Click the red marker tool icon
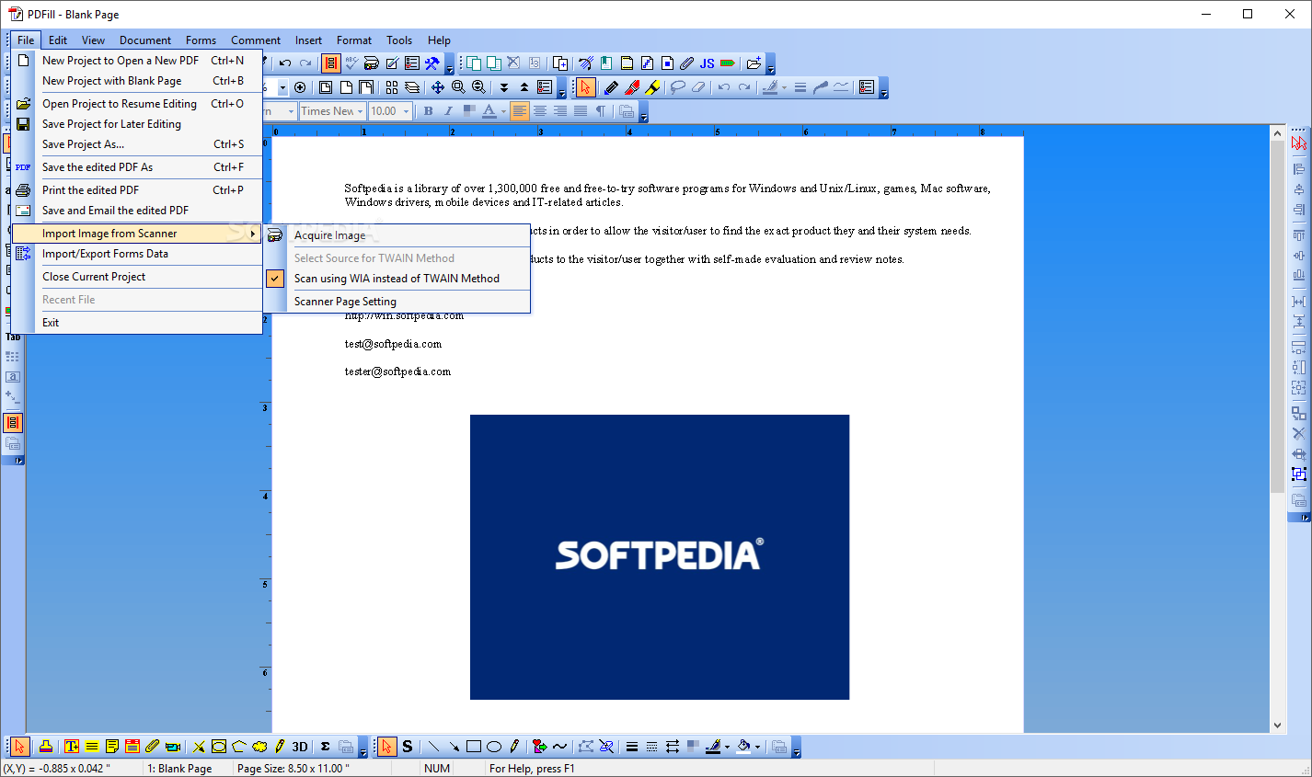Screen dimensions: 1312x777 632,87
